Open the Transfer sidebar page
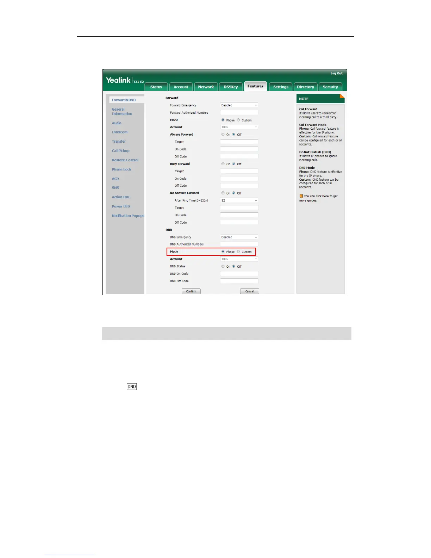This screenshot has height=558, width=431. (x=119, y=141)
